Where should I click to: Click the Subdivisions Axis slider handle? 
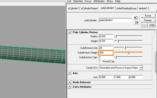tap(125, 48)
